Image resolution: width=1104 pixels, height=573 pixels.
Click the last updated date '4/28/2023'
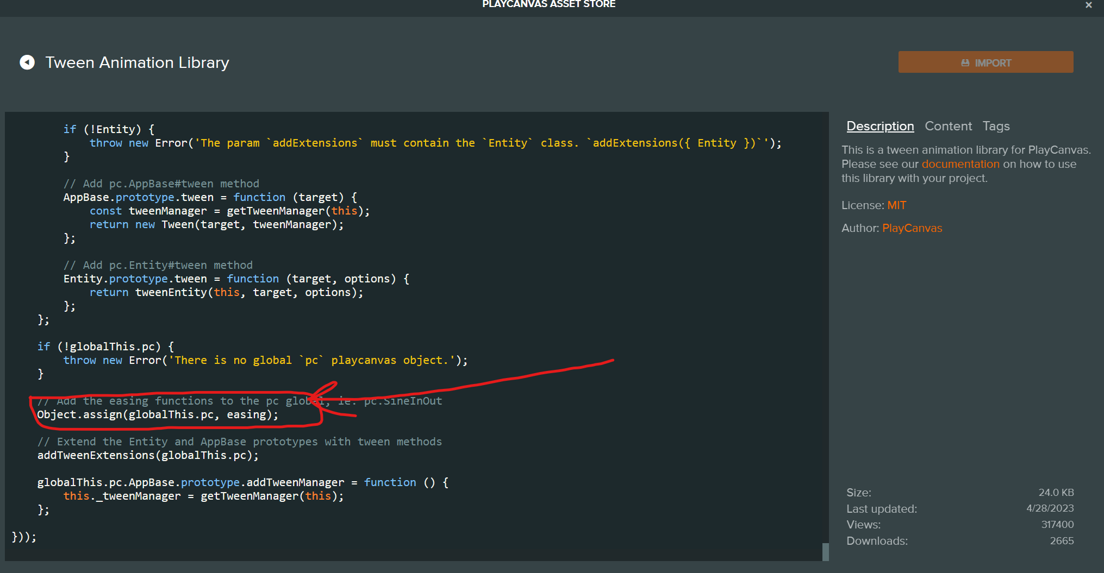tap(1050, 508)
